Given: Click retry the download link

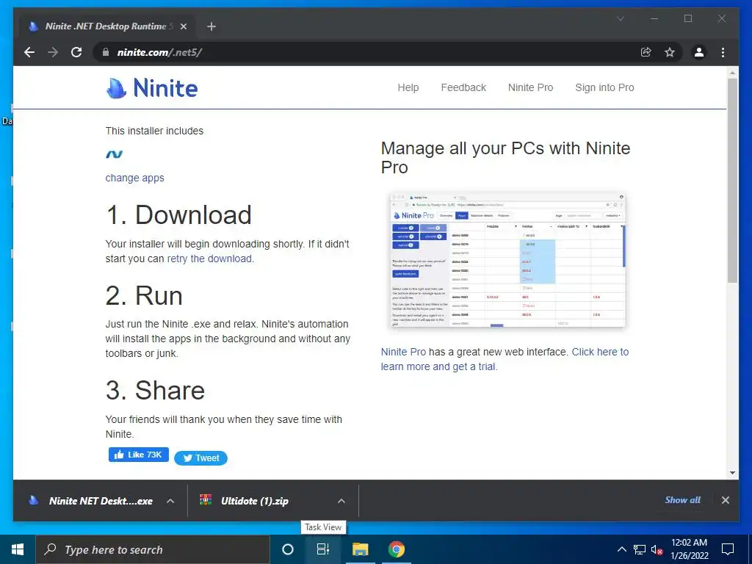Looking at the screenshot, I should click(x=209, y=258).
